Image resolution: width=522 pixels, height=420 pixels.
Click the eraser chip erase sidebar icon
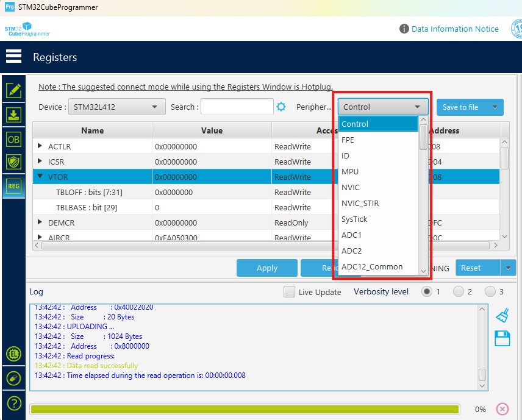[x=13, y=379]
